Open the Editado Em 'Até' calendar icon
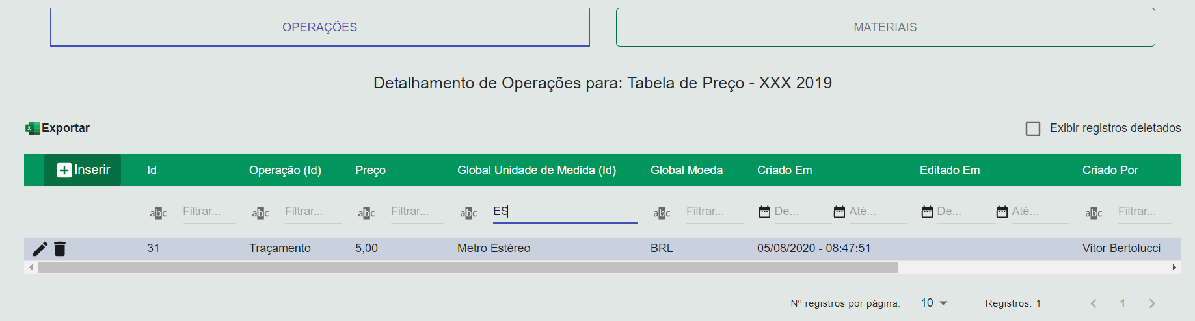This screenshot has width=1195, height=321. point(1002,212)
